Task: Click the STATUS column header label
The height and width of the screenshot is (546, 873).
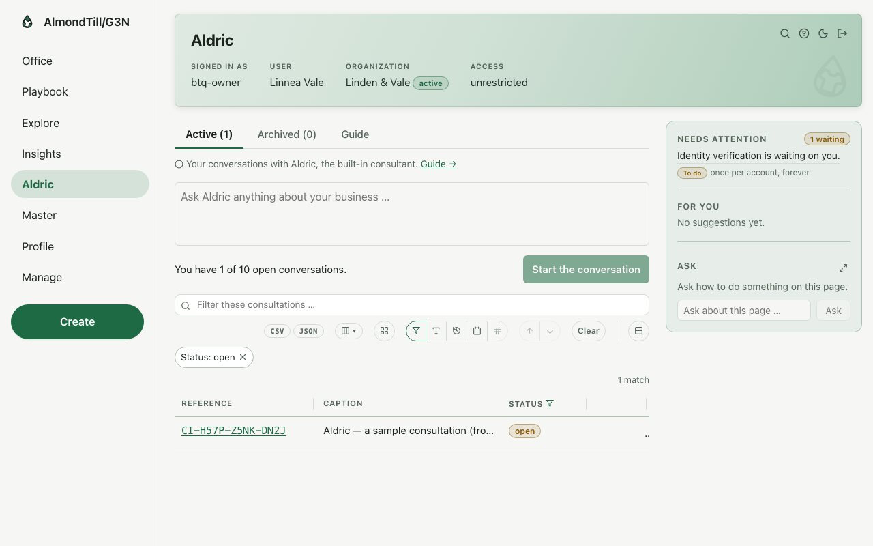Action: click(x=526, y=404)
